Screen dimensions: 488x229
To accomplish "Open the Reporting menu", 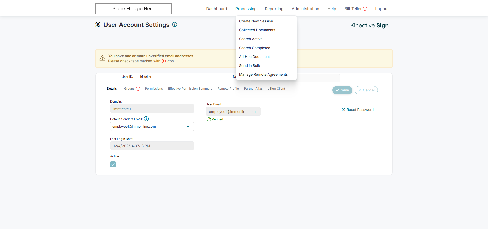I will (x=274, y=9).
